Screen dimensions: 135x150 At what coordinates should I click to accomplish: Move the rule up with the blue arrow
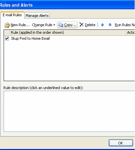point(102,25)
